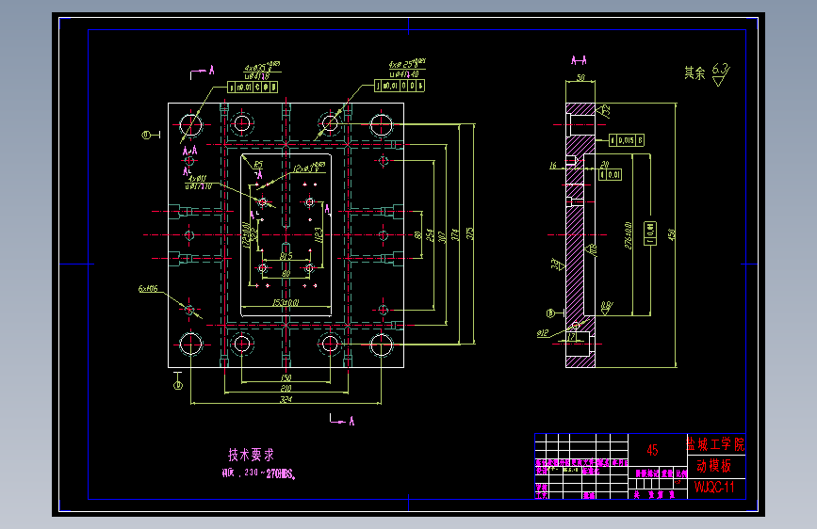Select the 4xø25 hole callout at top right

tap(406, 70)
